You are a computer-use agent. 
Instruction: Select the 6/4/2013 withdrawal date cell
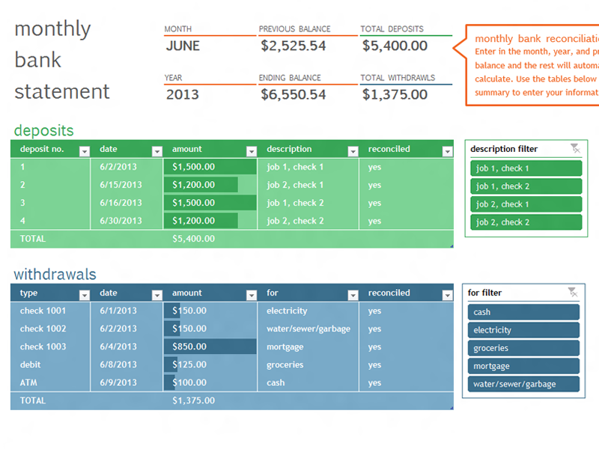click(127, 346)
